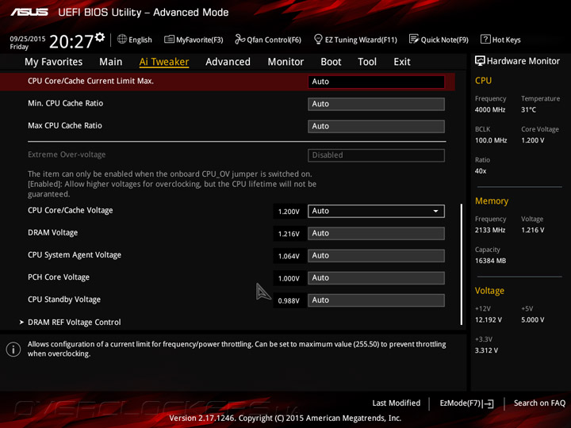Select Max CPU Cache Ratio label
Viewport: 571px width, 428px height.
point(65,125)
